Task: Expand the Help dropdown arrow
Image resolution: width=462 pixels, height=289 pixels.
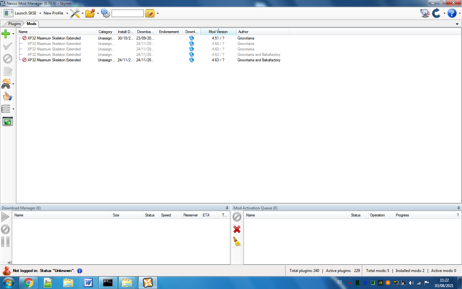Action: click(460, 13)
